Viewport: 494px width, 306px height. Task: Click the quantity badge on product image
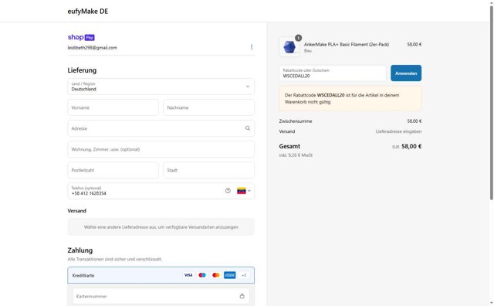pos(298,38)
